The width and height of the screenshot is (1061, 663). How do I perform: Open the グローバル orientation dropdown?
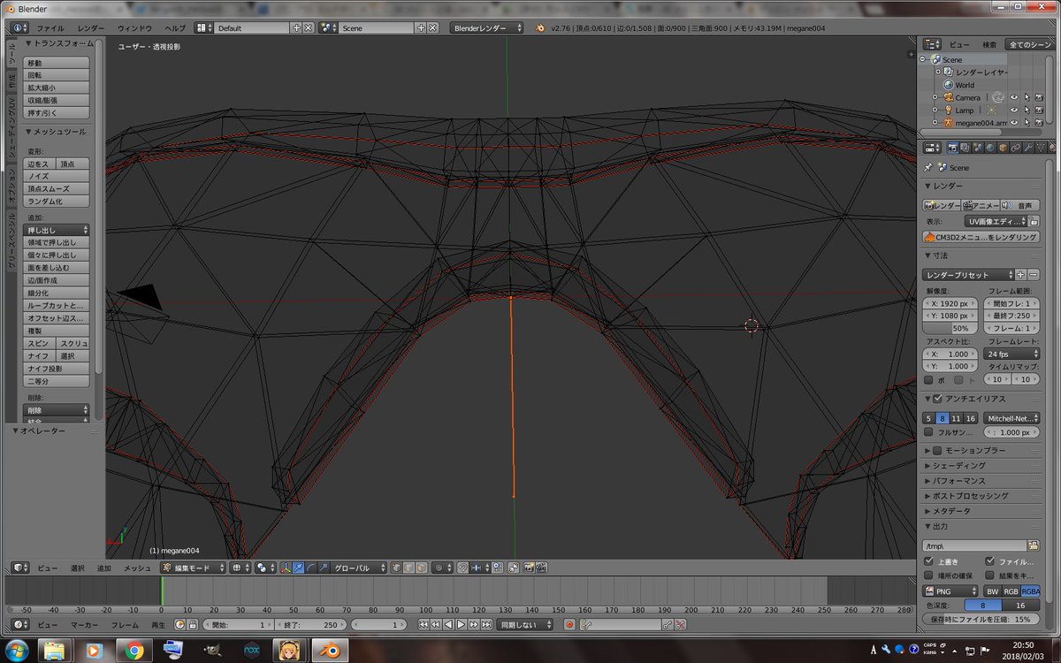pos(358,568)
